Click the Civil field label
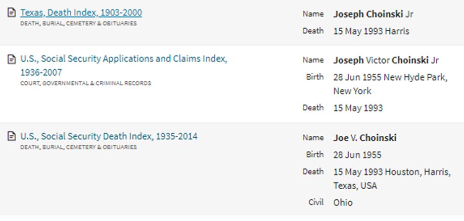This screenshot has width=464, height=221. coord(316,202)
